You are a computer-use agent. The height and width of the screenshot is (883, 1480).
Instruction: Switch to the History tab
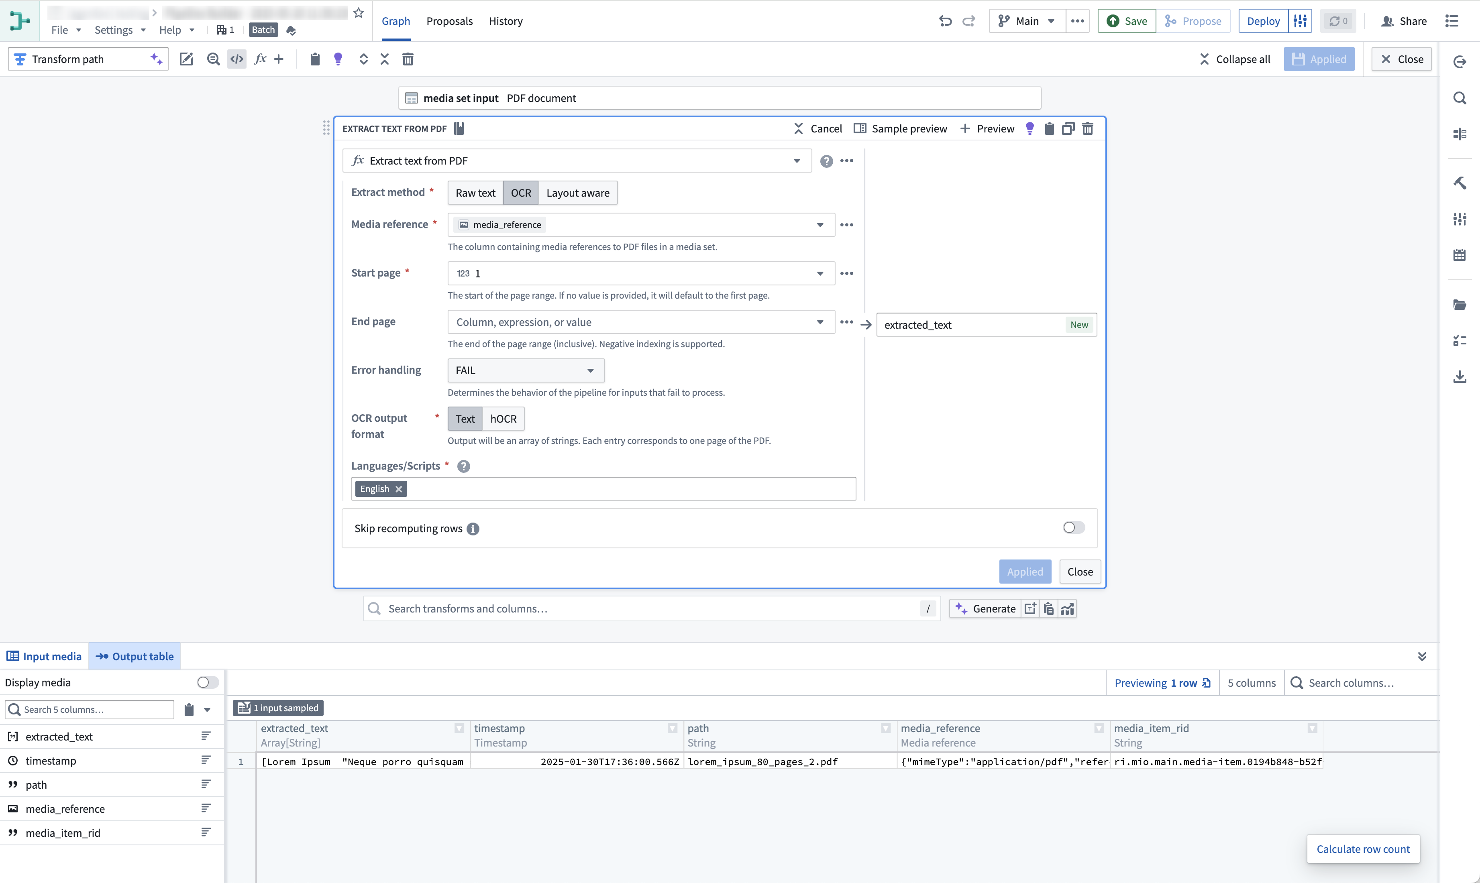tap(505, 21)
